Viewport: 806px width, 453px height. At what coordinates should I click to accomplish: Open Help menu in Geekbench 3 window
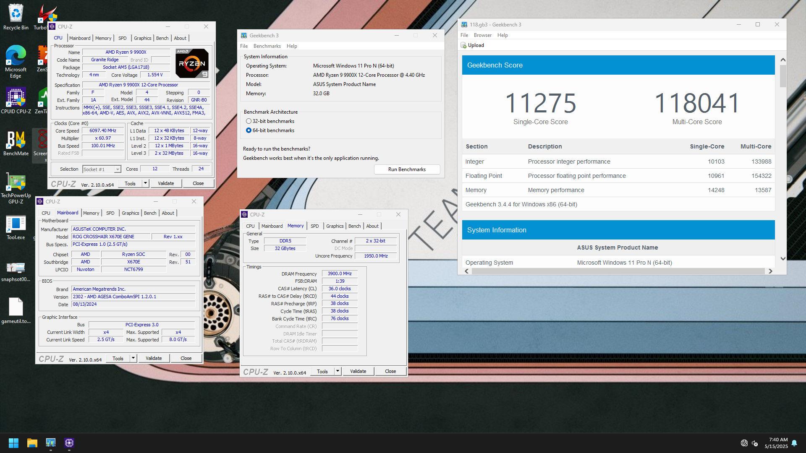click(x=292, y=46)
